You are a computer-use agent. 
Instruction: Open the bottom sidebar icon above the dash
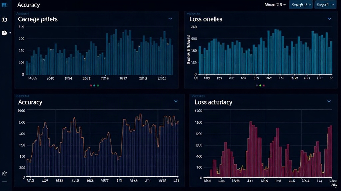point(4,173)
